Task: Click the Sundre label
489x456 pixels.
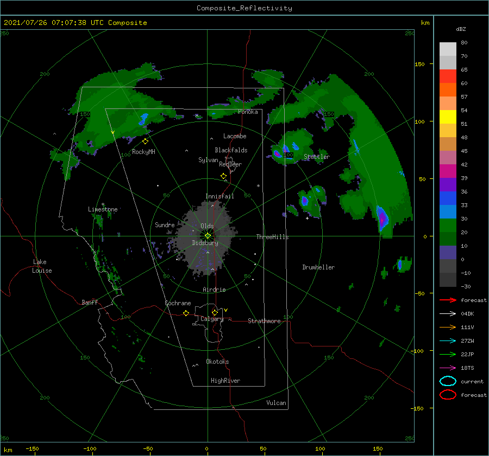Action: point(165,224)
